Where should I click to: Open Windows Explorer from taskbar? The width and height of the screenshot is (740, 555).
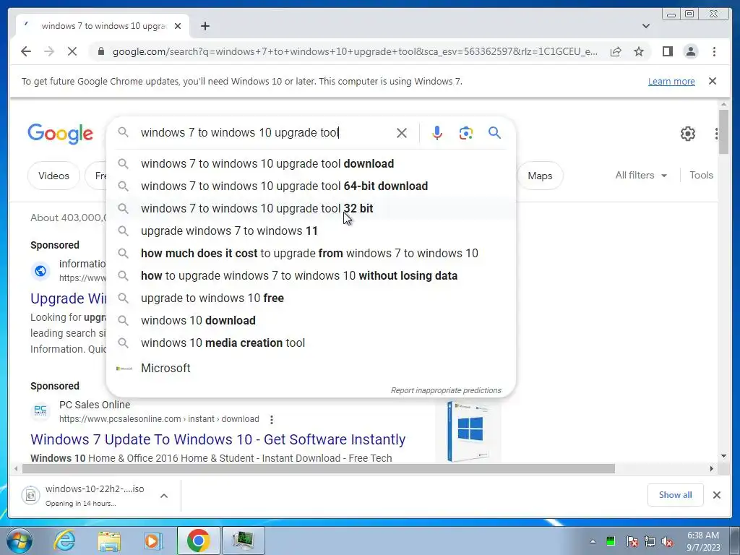click(109, 541)
